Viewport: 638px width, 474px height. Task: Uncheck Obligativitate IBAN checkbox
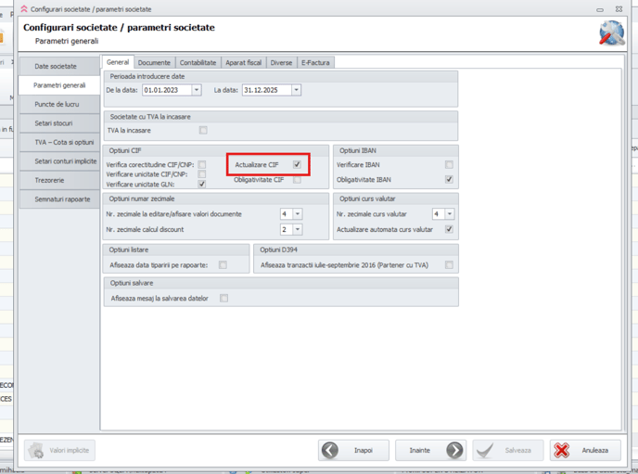(x=449, y=179)
